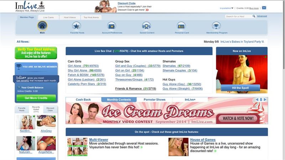Viewport: 285px width, 160px height.
Task: Go to previous banner slide arrow
Action: click(257, 100)
